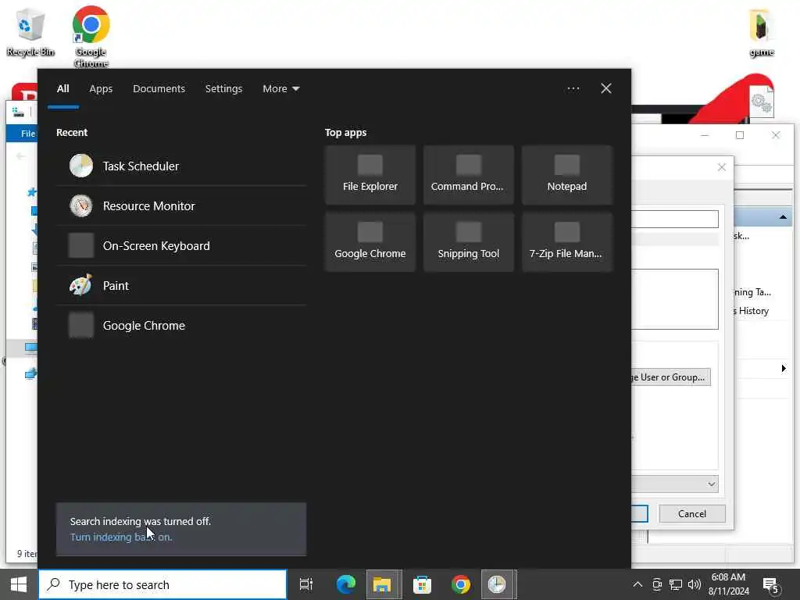The height and width of the screenshot is (600, 800).
Task: Open Google Chrome desktop shortcut
Action: 91,37
